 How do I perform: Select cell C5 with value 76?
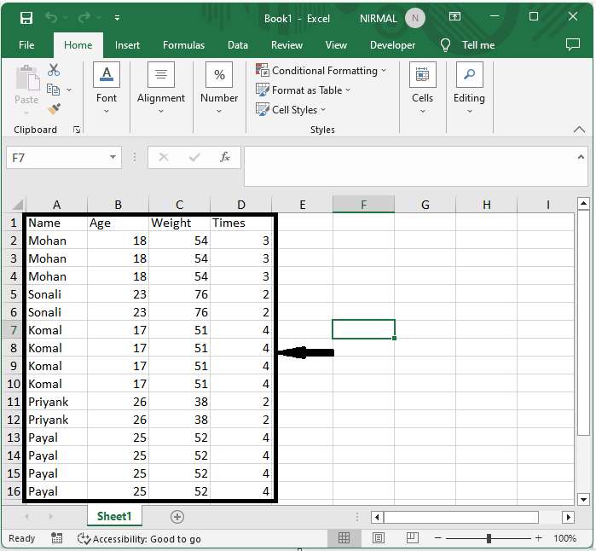179,294
